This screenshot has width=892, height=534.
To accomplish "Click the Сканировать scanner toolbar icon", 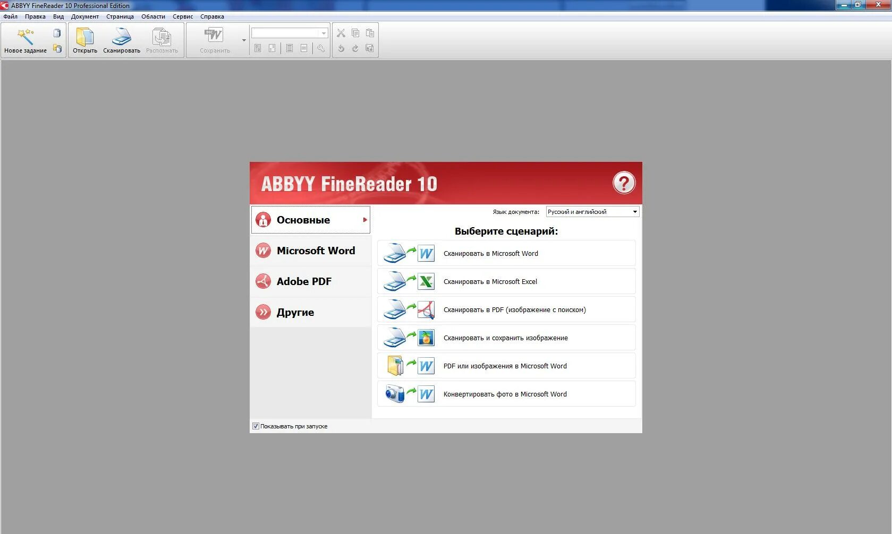I will [x=121, y=37].
